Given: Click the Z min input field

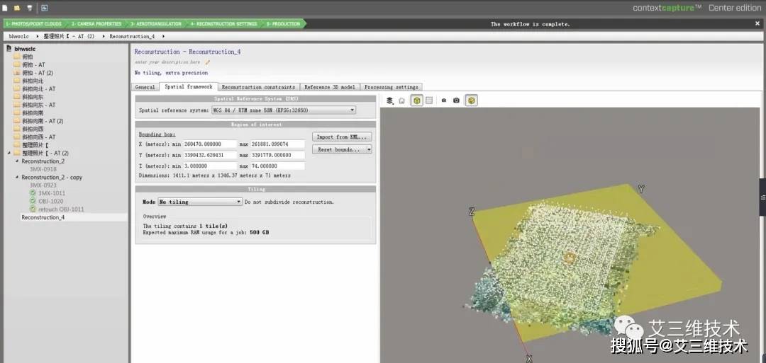Looking at the screenshot, I should (x=210, y=166).
